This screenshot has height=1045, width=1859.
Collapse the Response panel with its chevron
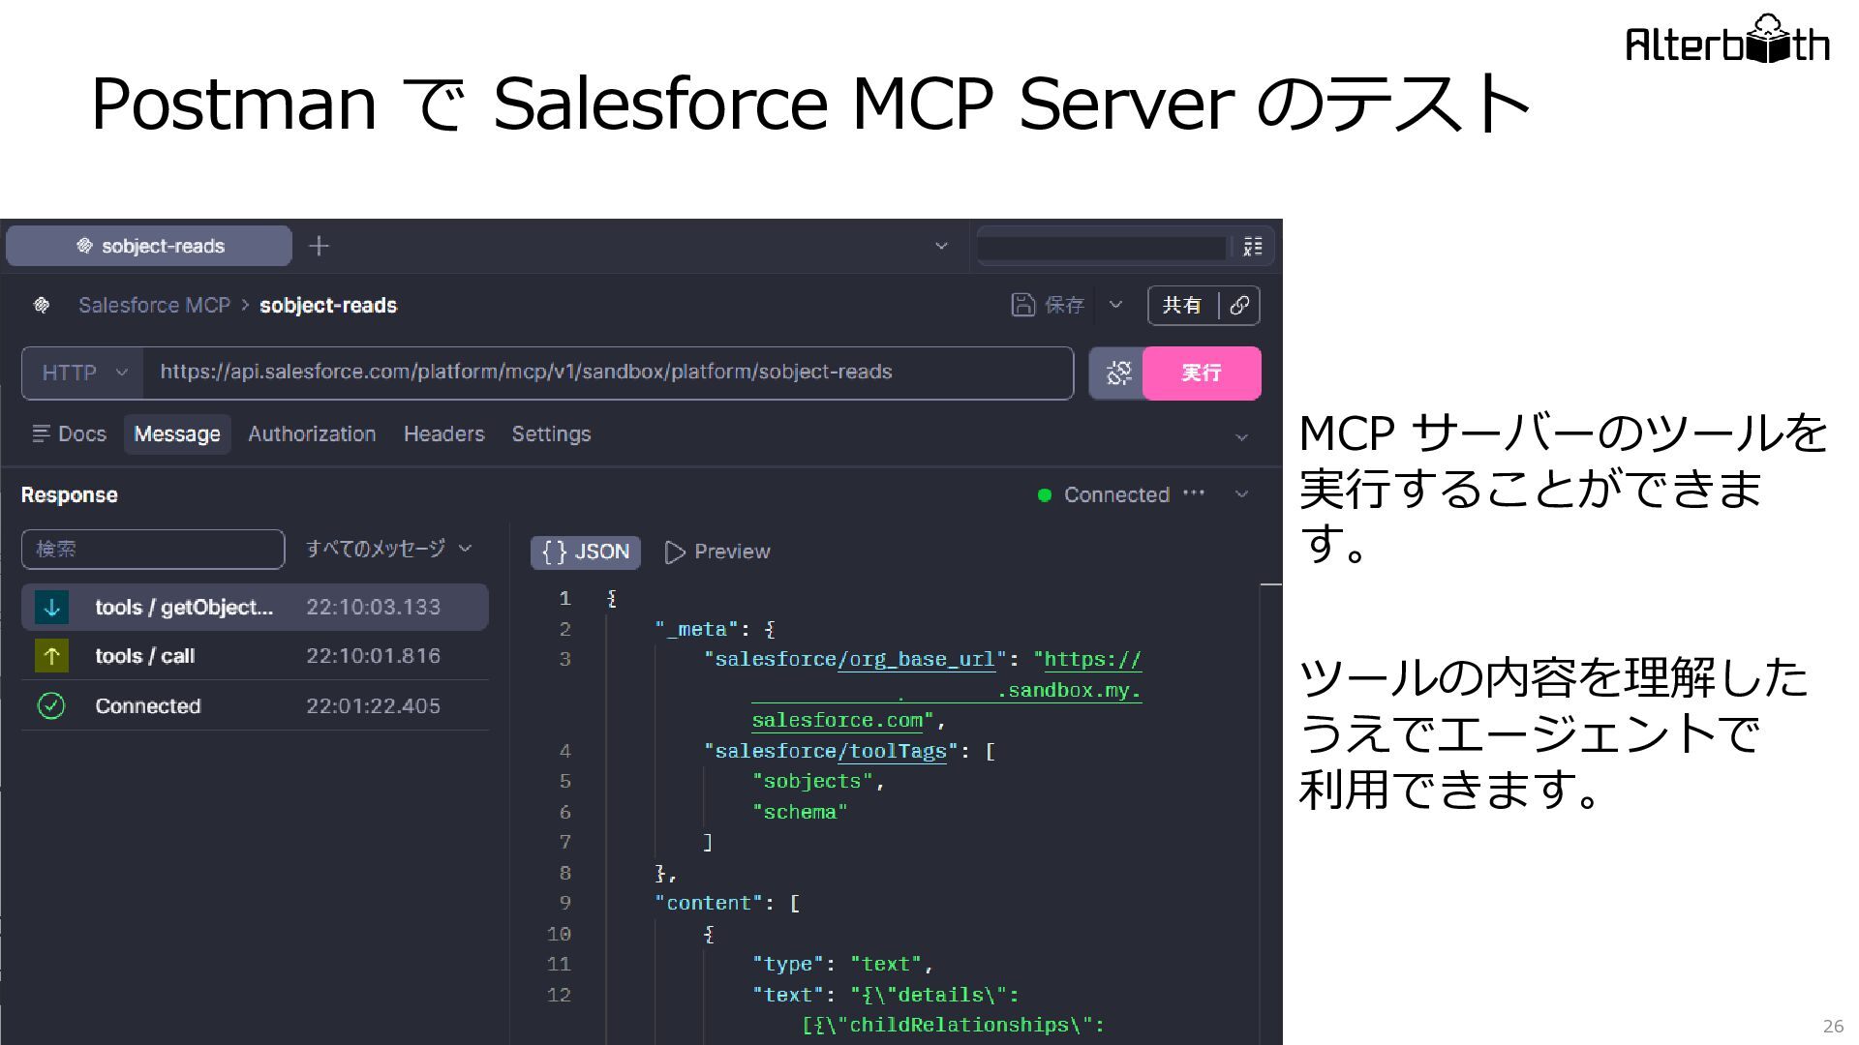(1241, 494)
